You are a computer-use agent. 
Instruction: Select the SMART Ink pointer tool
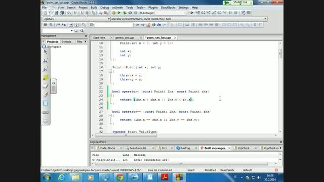pyautogui.click(x=46, y=52)
